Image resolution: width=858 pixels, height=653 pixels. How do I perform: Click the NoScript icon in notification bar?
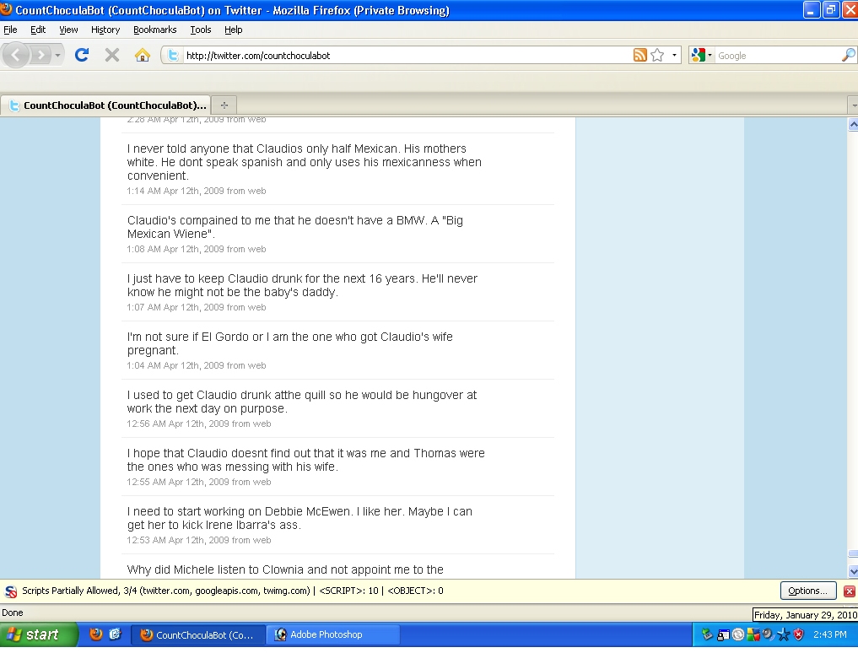[x=10, y=591]
